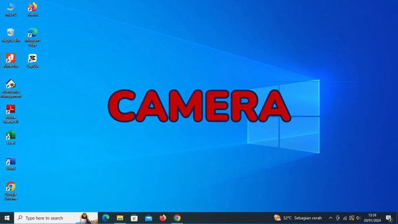Open Mail app from the taskbar

149,218
